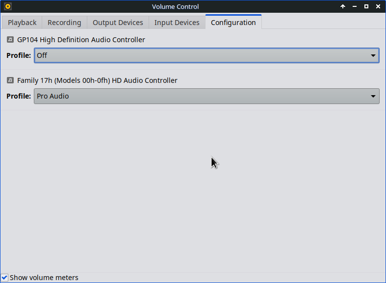Image resolution: width=386 pixels, height=283 pixels.
Task: Open the Recording tab
Action: pos(64,23)
